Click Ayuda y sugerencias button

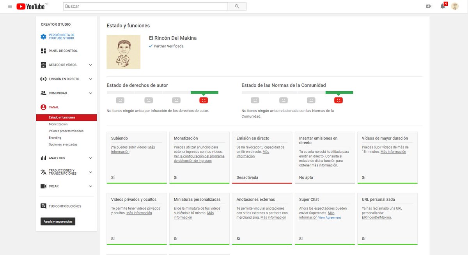[x=58, y=221]
